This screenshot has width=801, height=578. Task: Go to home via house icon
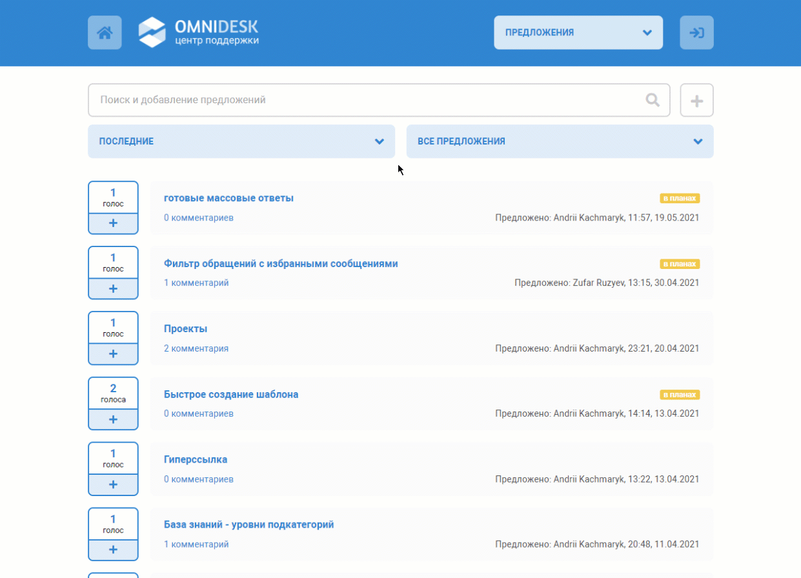105,32
